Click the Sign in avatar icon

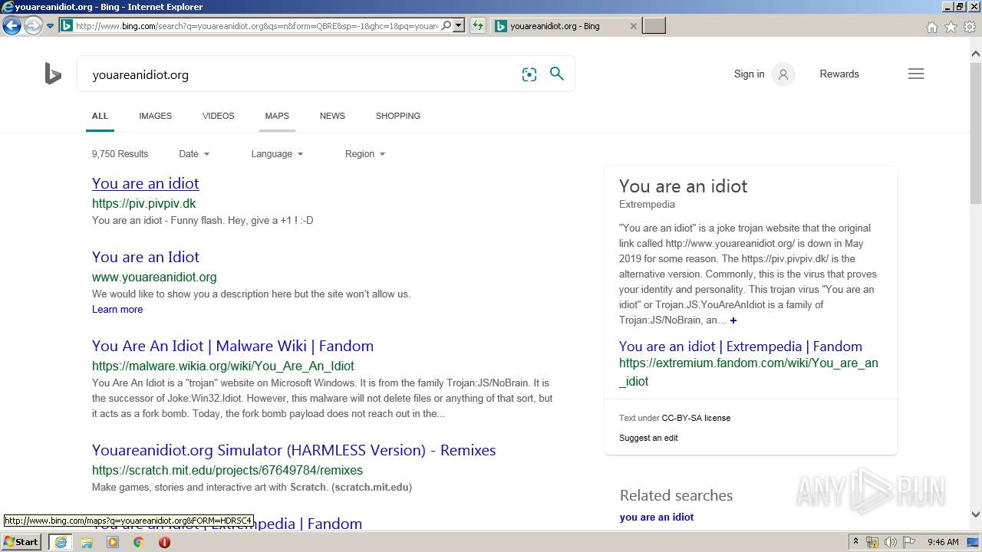click(783, 74)
